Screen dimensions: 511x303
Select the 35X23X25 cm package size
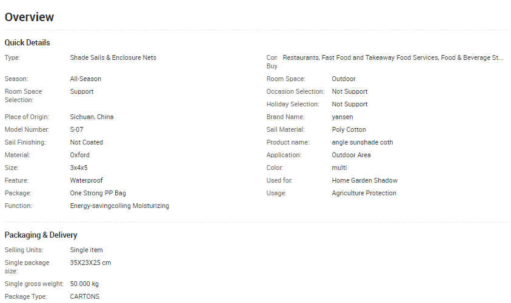point(91,262)
